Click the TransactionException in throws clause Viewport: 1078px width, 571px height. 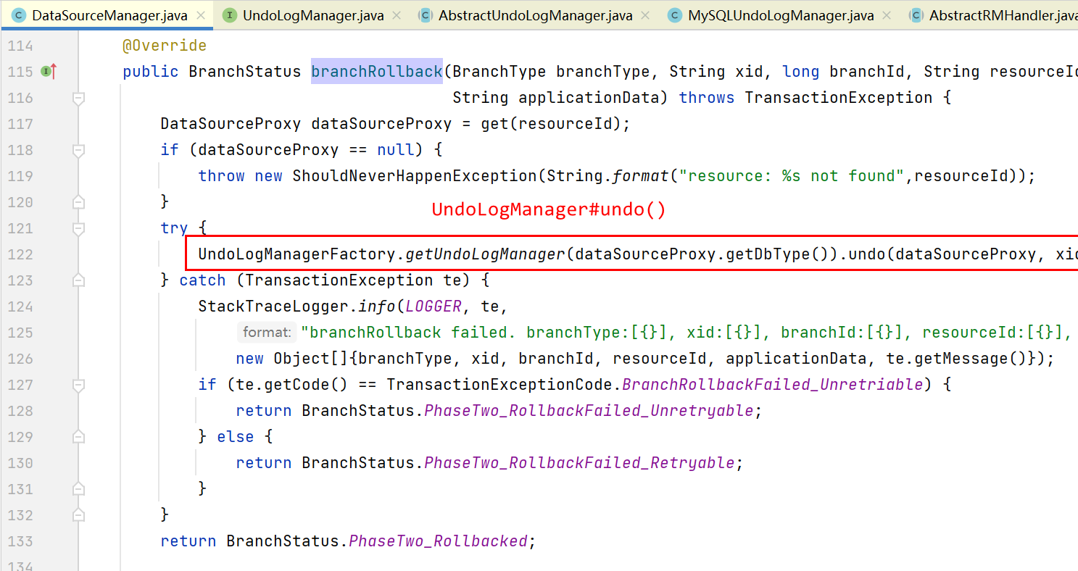point(839,98)
